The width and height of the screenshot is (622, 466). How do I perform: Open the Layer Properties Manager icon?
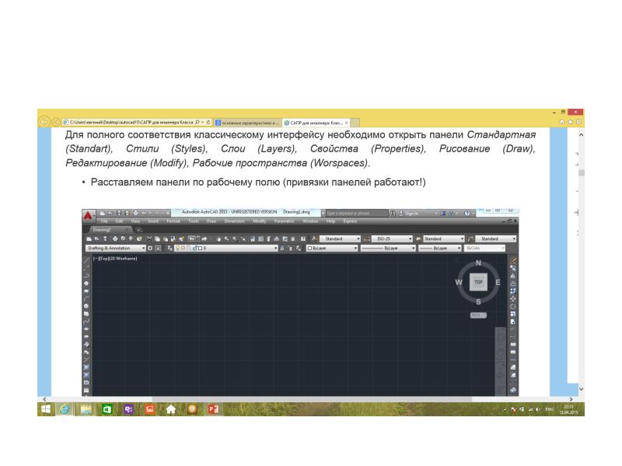169,249
